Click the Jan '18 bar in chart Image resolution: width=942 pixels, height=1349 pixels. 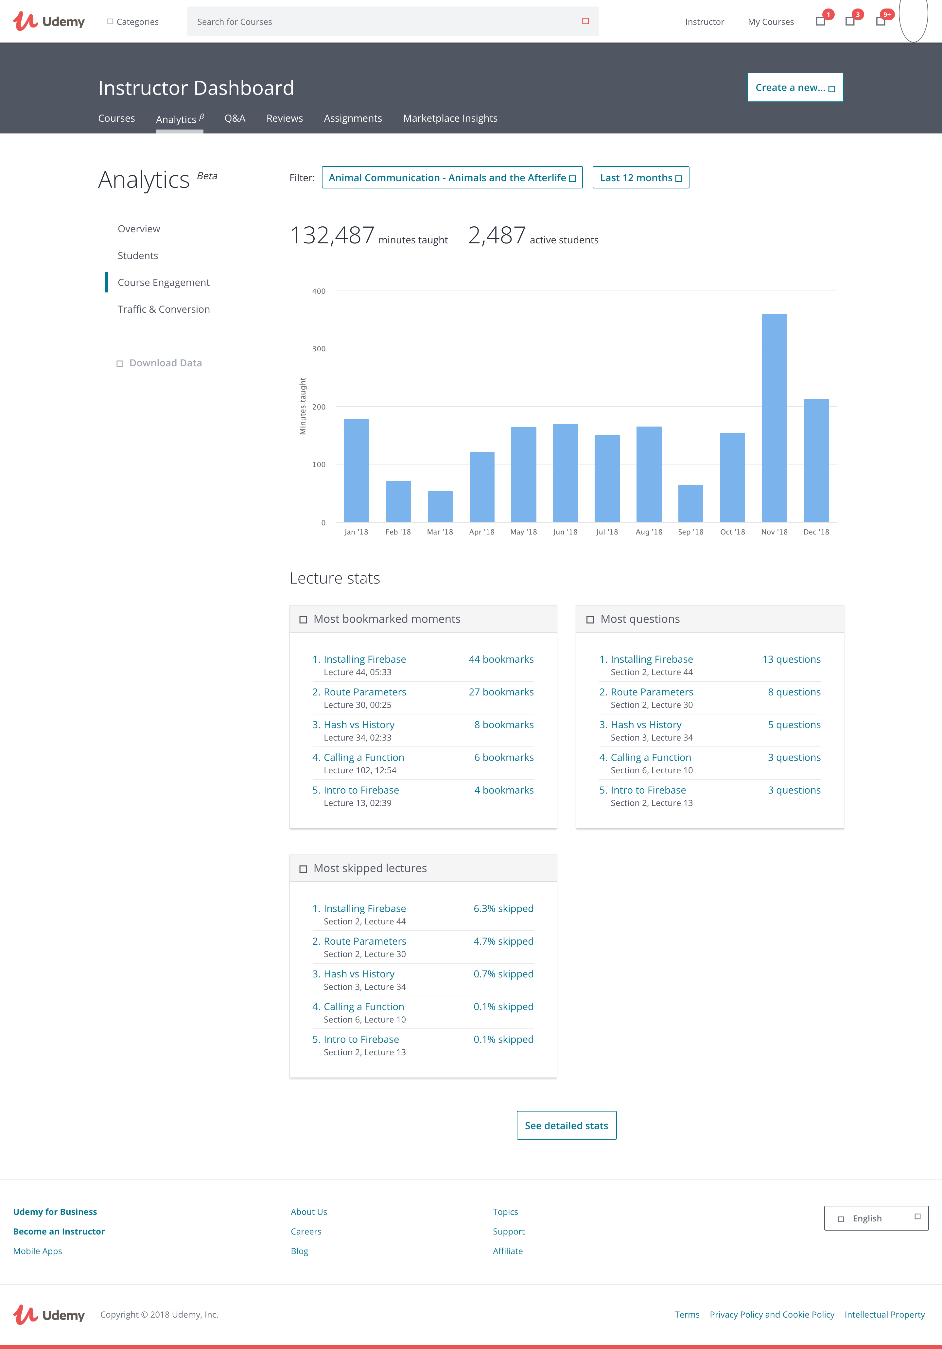356,470
